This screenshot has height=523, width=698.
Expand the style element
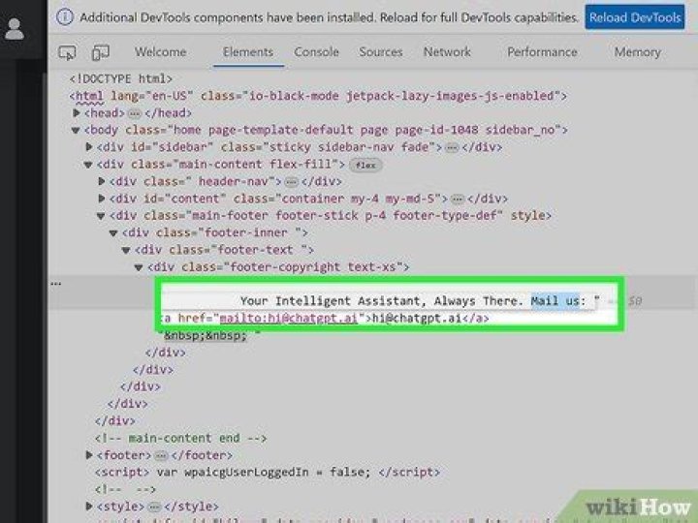point(88,507)
